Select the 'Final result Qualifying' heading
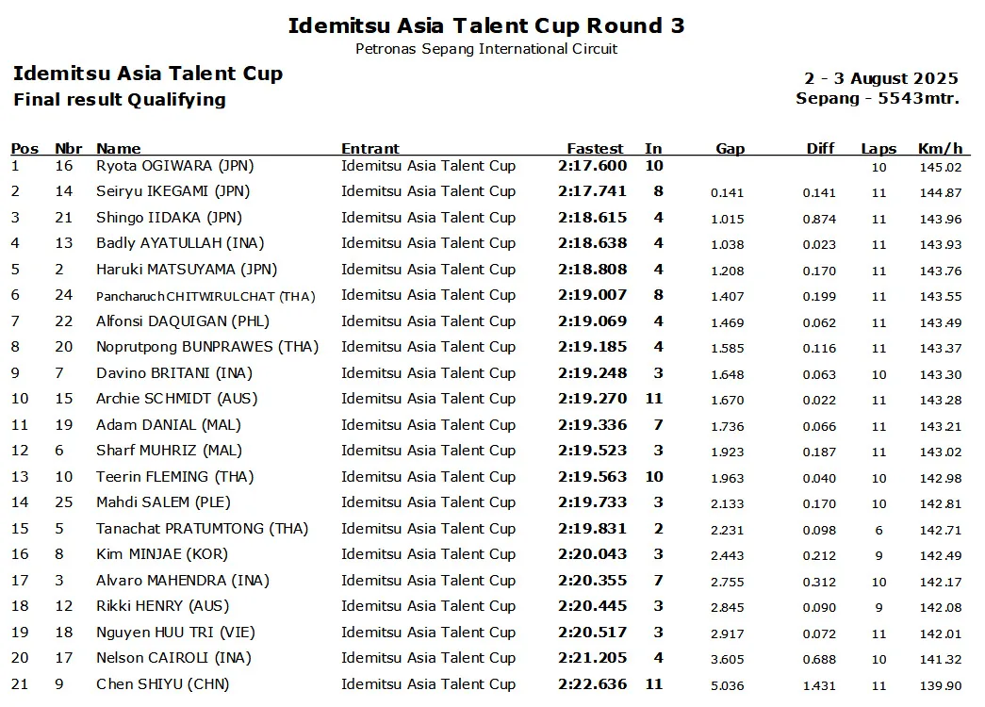This screenshot has height=707, width=985. click(x=120, y=100)
